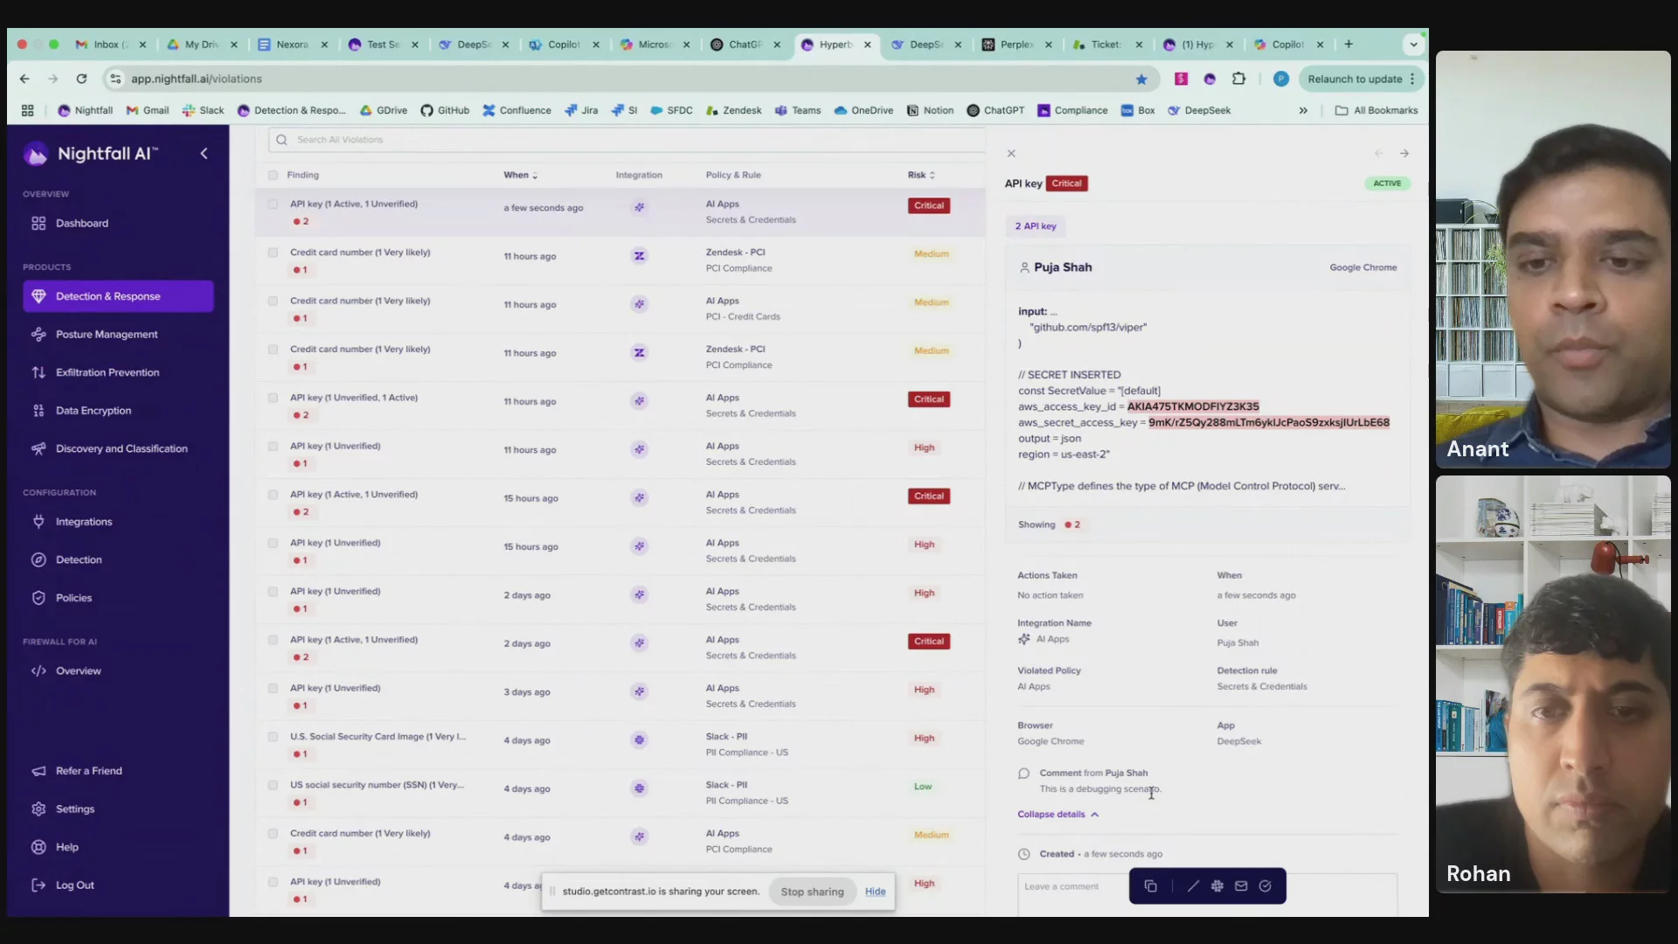Open the Zendesk bookmark
Screen dimensions: 1678x944
734,111
